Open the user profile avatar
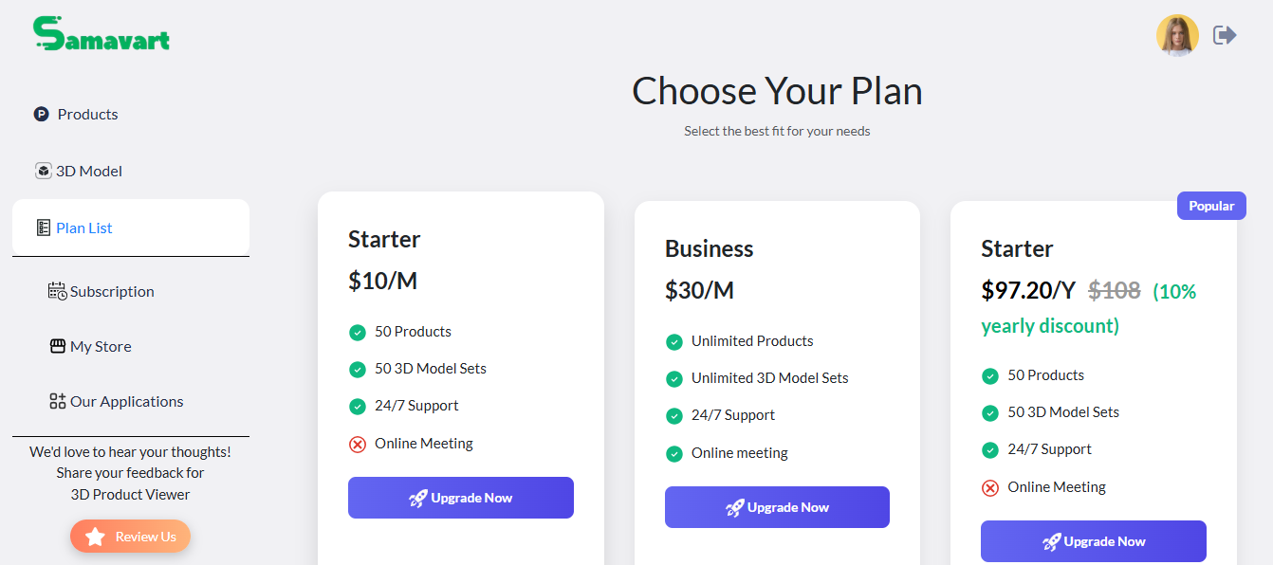1273x565 pixels. pos(1177,36)
